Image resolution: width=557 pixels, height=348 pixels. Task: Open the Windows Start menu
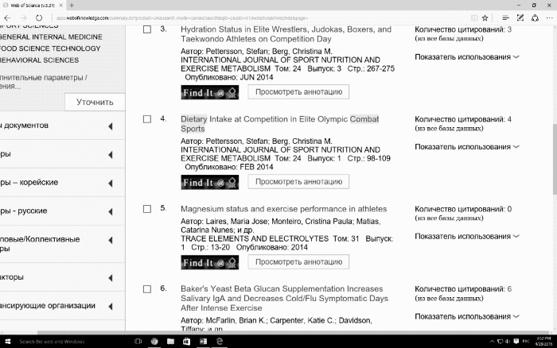(x=7, y=342)
